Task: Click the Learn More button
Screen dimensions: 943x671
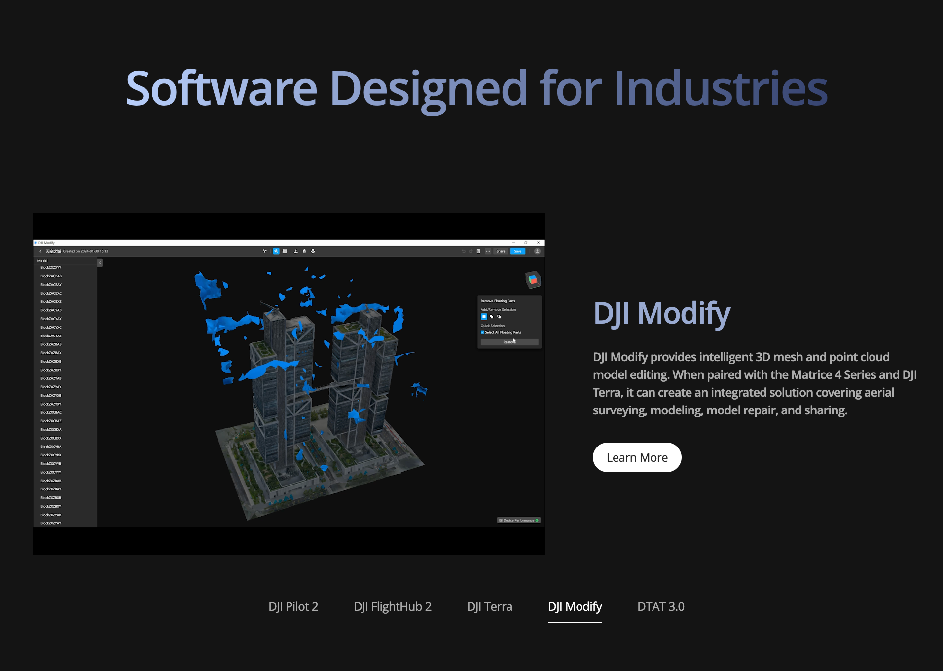Action: (637, 457)
